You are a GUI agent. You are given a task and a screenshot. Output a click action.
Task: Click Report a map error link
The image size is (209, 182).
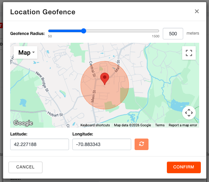(183, 125)
